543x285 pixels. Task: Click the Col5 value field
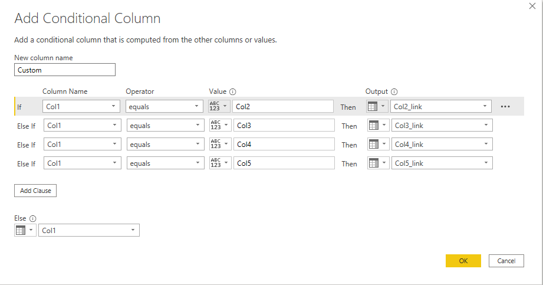click(284, 163)
